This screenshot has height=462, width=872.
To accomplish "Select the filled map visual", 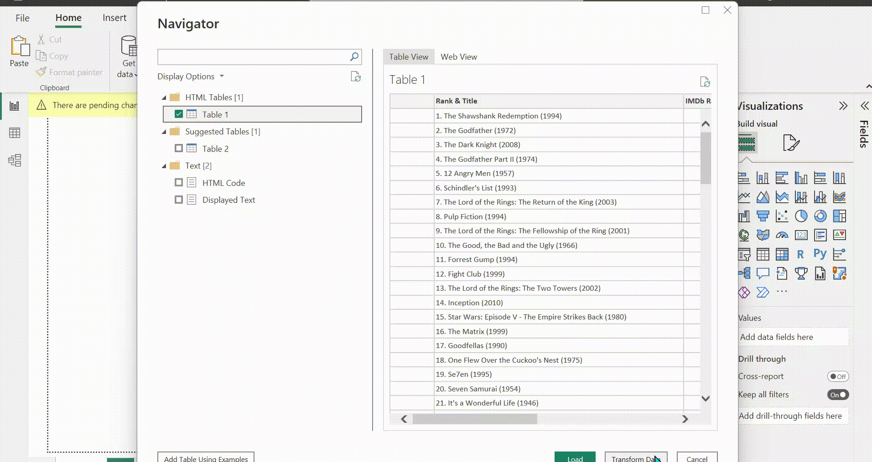I will 763,235.
